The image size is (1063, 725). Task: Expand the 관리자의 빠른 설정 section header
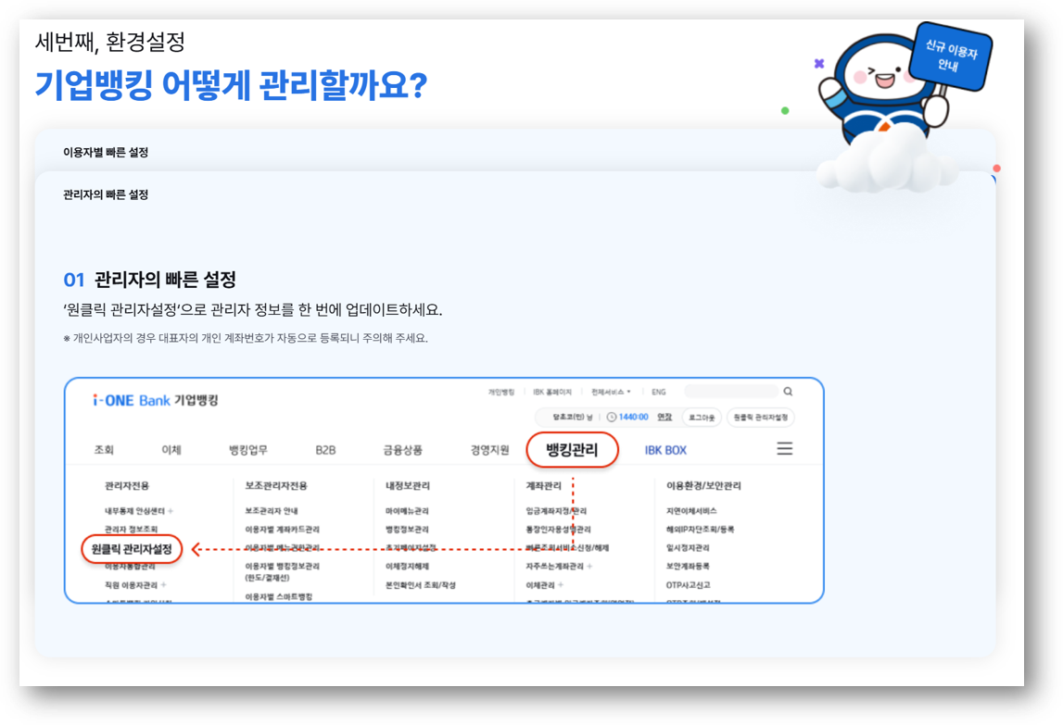tap(106, 195)
